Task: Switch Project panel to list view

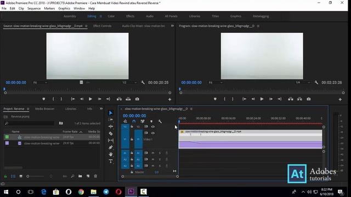Action: (13, 176)
